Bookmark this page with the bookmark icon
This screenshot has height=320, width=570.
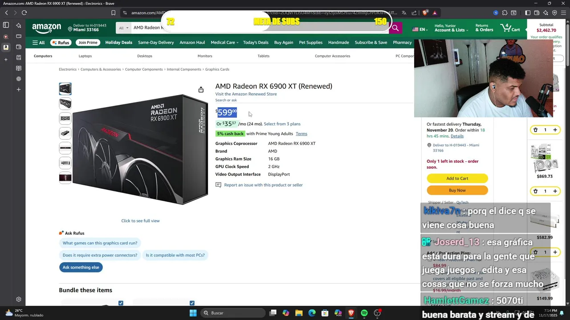(x=113, y=13)
